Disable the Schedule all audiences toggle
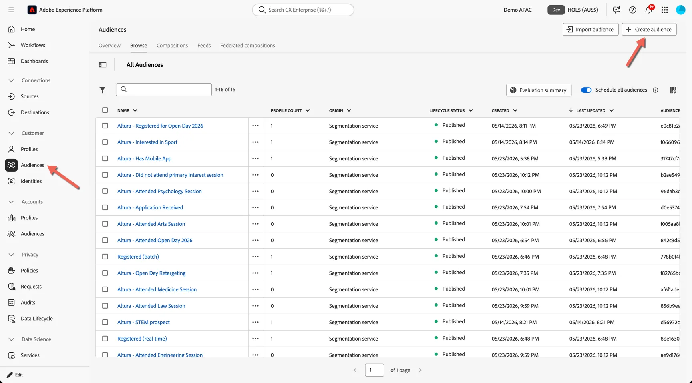The height and width of the screenshot is (383, 692). (586, 90)
